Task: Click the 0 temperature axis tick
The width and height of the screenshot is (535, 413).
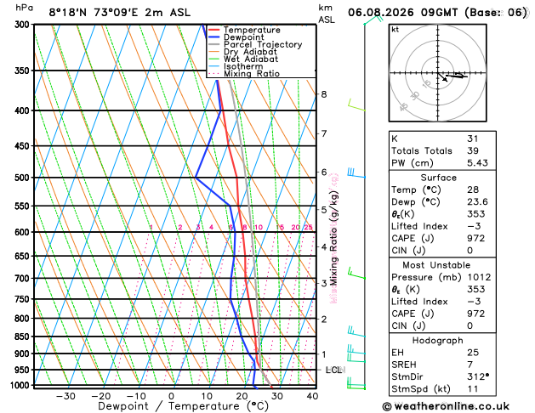Action: point(172,396)
